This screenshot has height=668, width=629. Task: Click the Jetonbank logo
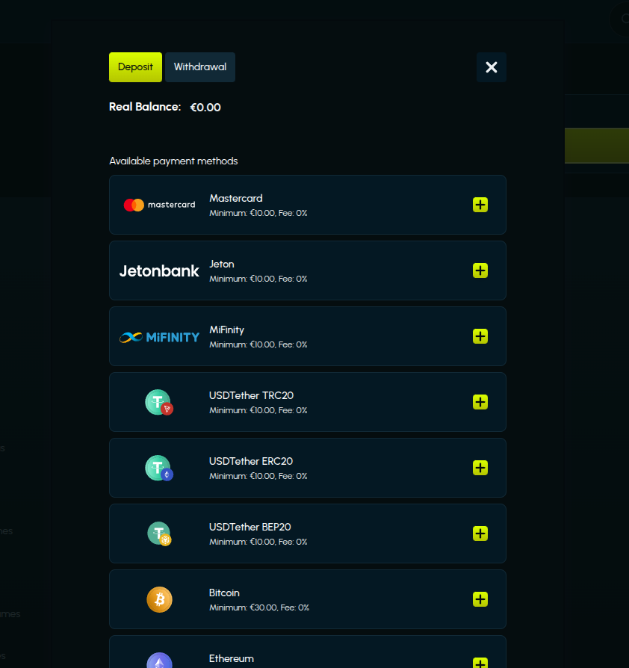tap(159, 270)
